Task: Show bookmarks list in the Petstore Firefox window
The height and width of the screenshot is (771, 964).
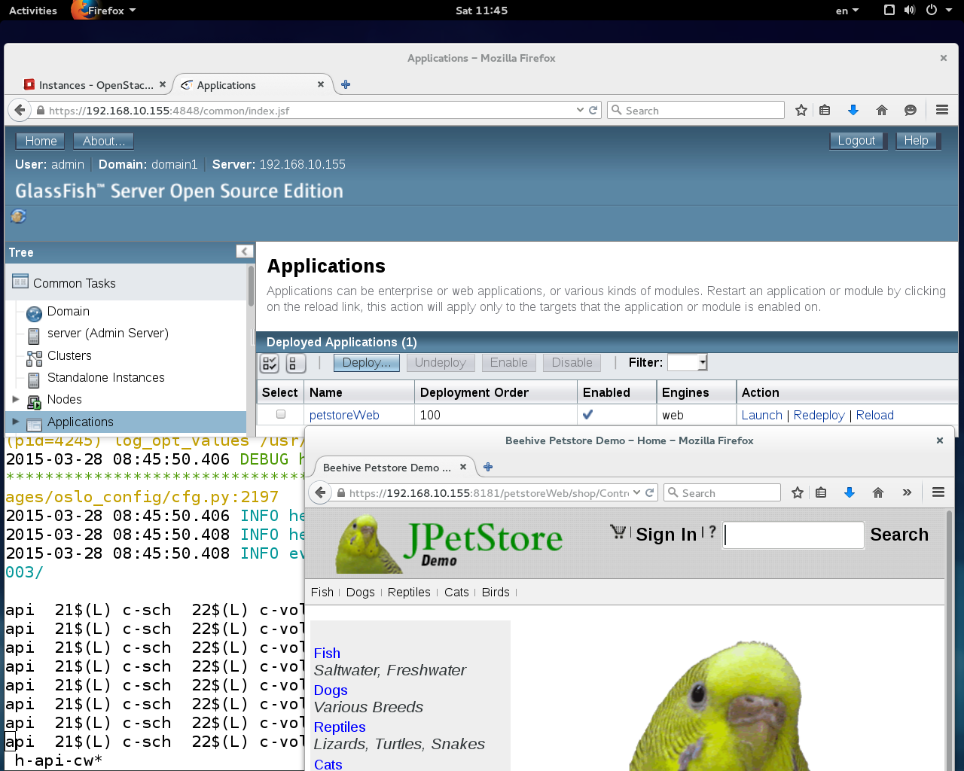Action: tap(821, 492)
